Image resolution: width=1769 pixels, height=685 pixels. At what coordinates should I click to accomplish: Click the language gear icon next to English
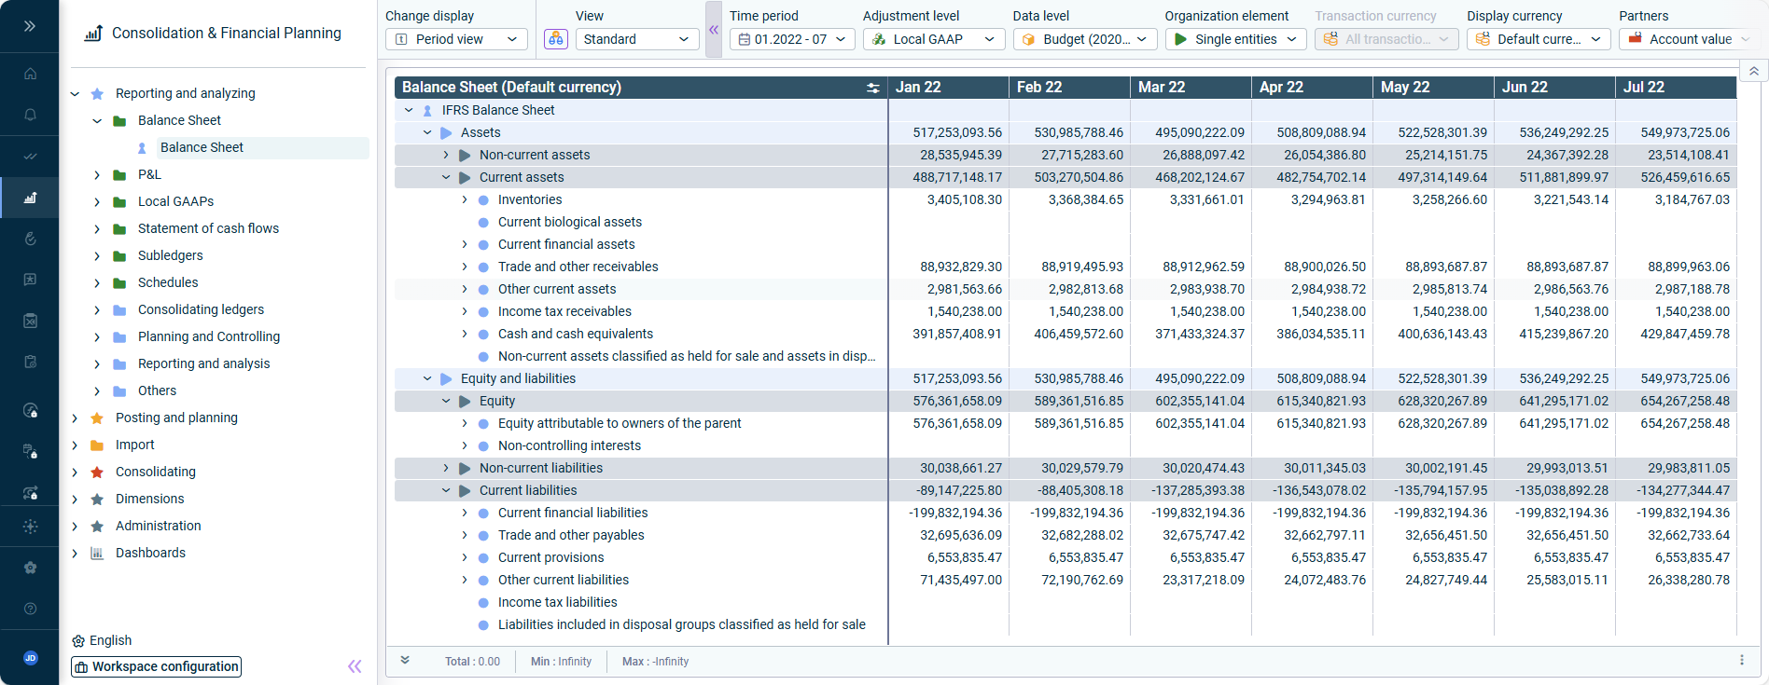(x=78, y=641)
